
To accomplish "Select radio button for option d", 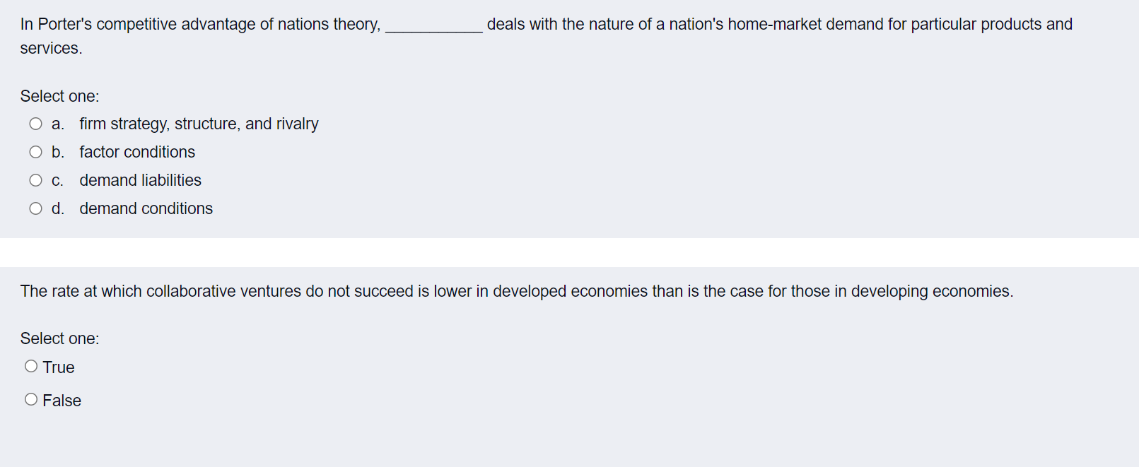I will point(35,208).
